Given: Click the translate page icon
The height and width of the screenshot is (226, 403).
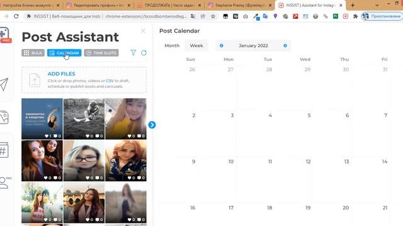Looking at the screenshot, I should [x=193, y=16].
